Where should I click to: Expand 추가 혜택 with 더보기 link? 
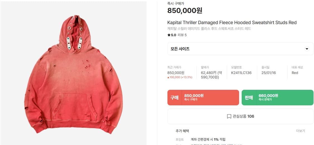300,131
